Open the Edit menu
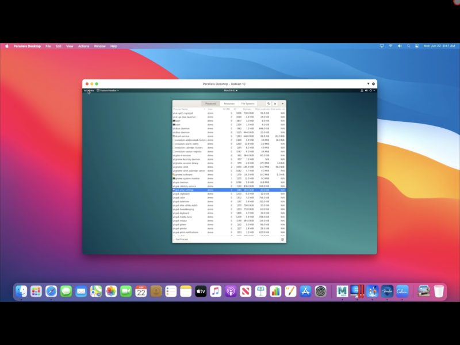Screen dimensions: 460x345 tap(59, 46)
